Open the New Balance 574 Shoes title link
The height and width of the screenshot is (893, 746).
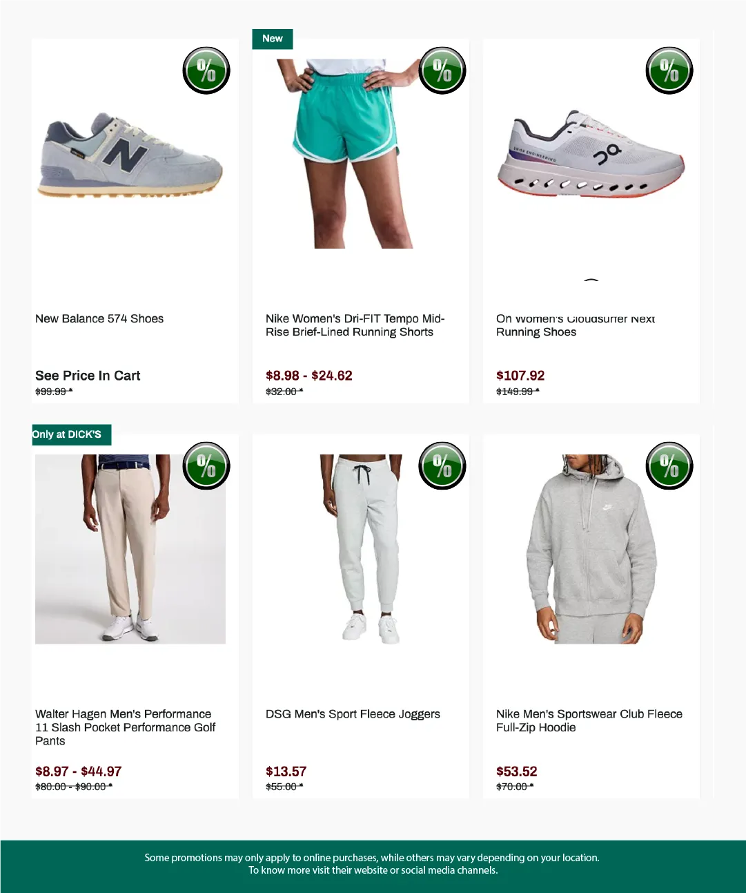[99, 318]
